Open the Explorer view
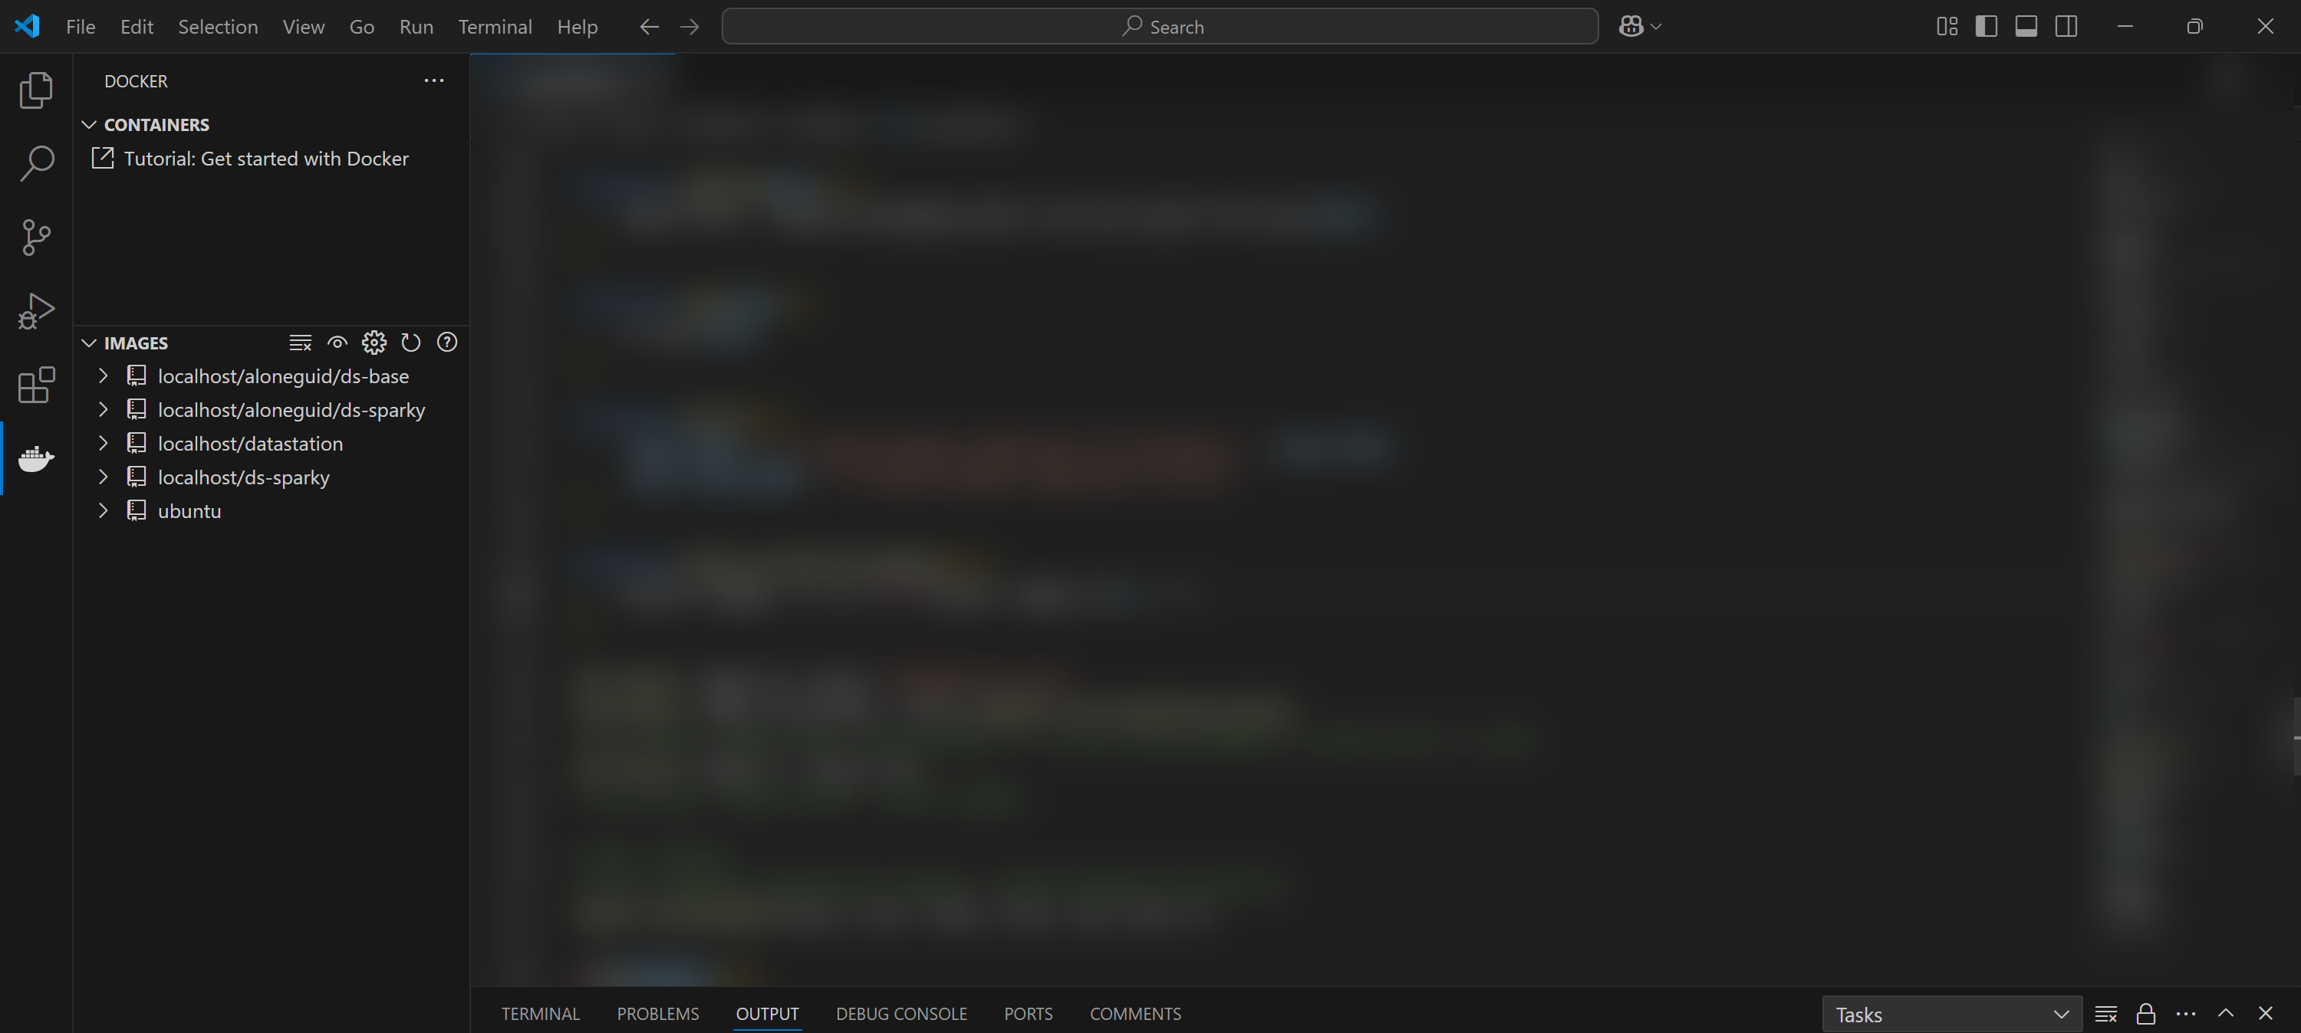 (x=36, y=90)
